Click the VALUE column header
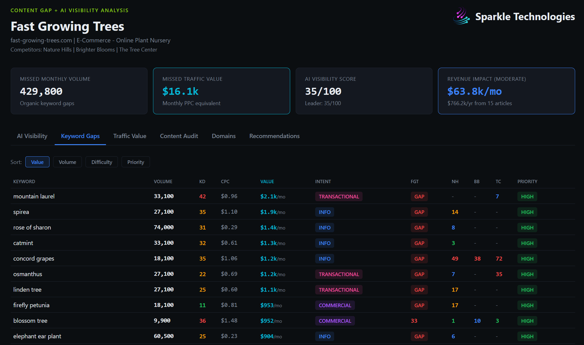The height and width of the screenshot is (345, 584). coord(267,181)
